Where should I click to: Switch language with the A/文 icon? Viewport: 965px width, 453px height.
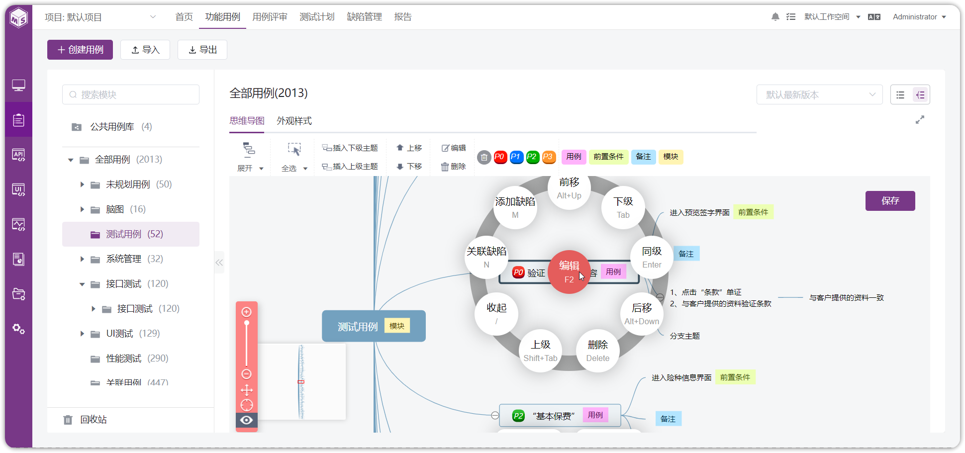(874, 17)
